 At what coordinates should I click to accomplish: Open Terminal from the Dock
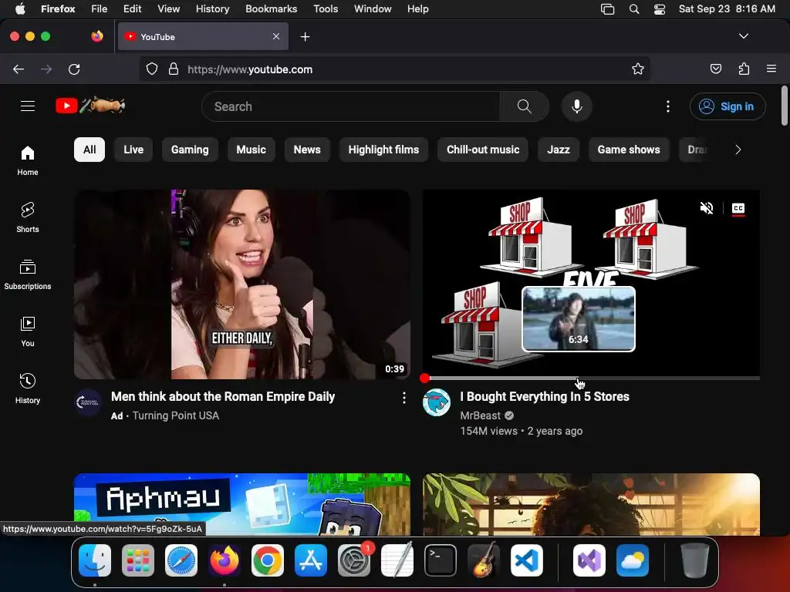(441, 560)
